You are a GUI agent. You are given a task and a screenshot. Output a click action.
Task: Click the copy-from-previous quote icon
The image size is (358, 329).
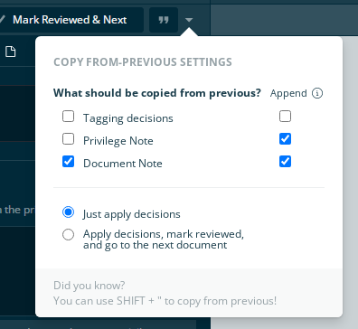pyautogui.click(x=164, y=20)
